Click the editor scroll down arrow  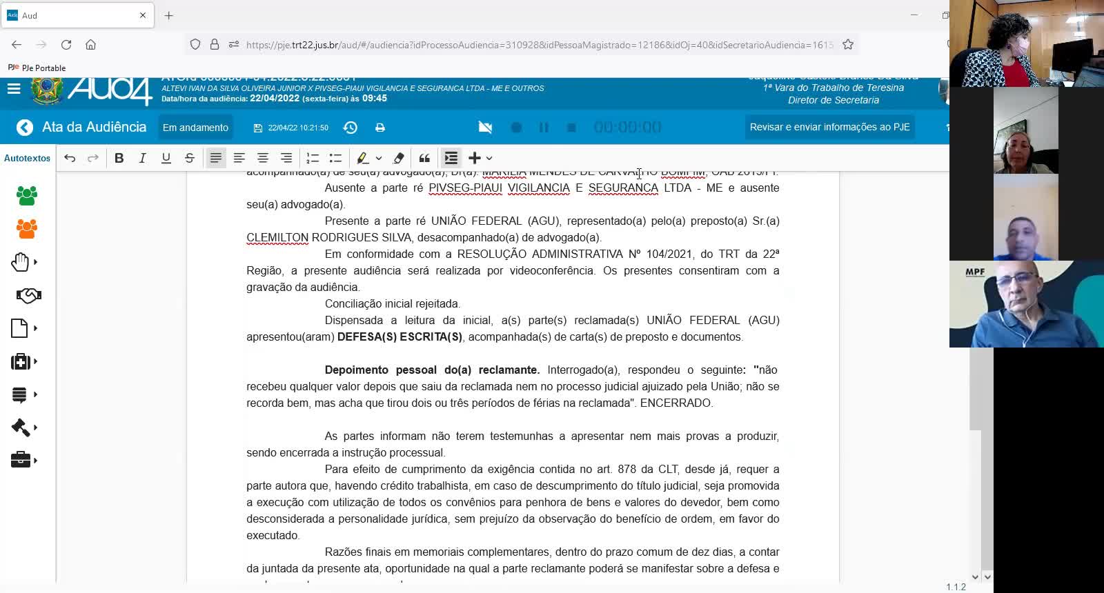tap(975, 576)
